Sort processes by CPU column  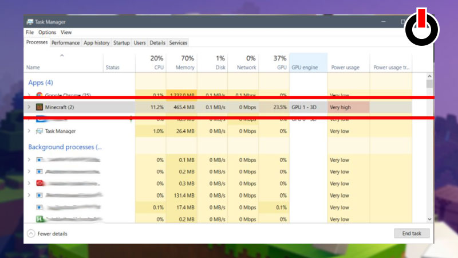pyautogui.click(x=151, y=62)
